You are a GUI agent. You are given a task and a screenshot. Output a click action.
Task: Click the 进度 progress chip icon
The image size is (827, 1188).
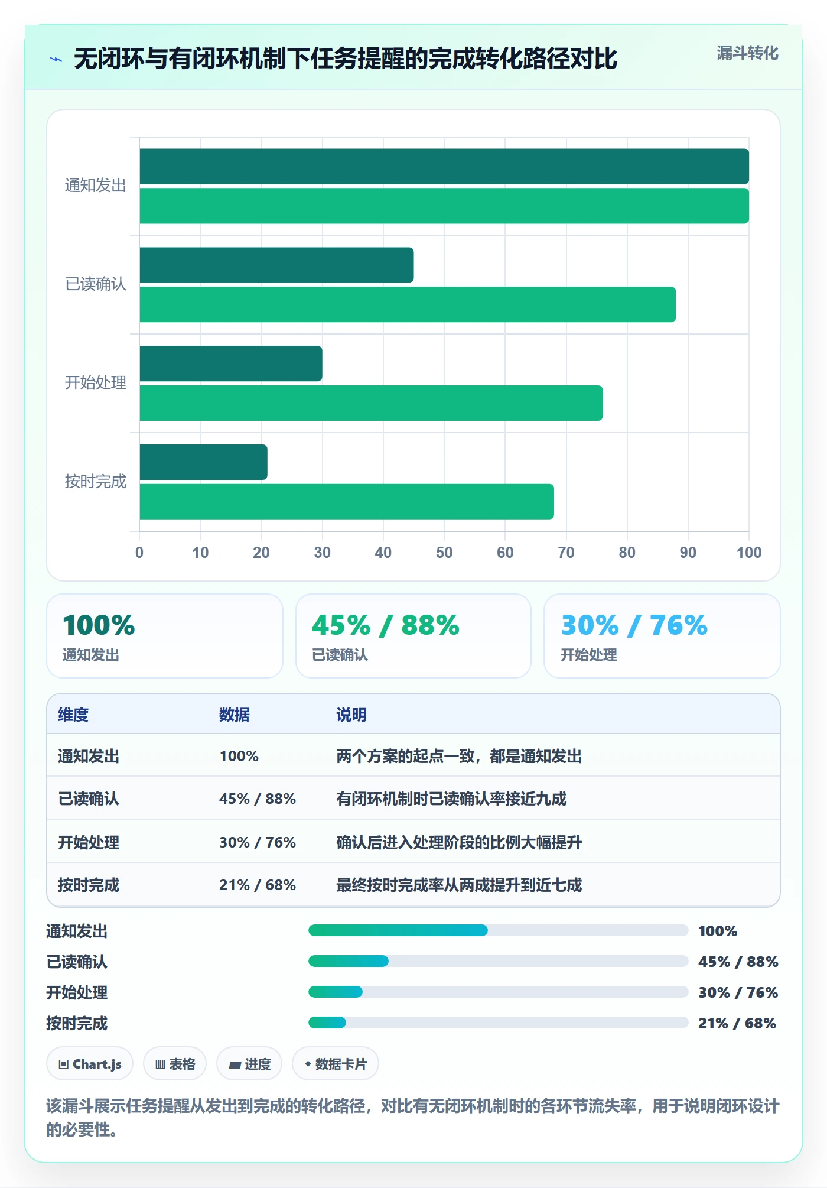[235, 1064]
